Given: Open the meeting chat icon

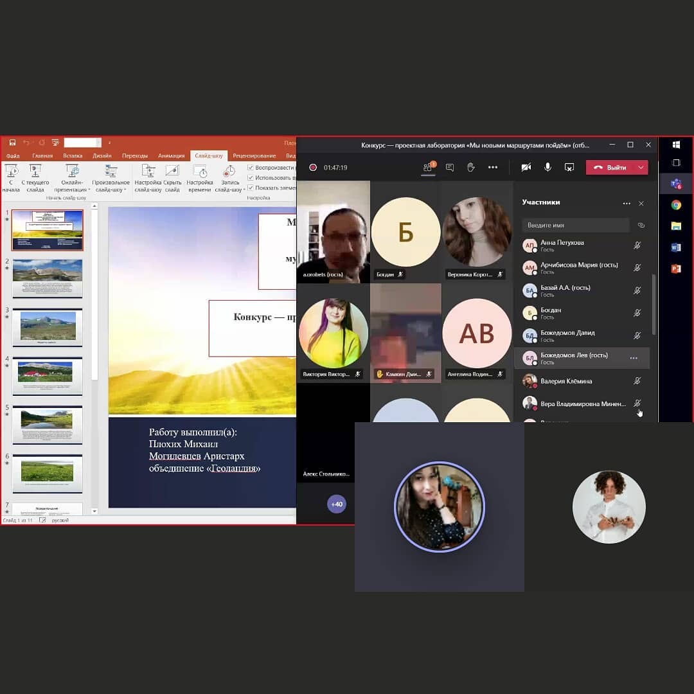Looking at the screenshot, I should click(450, 167).
